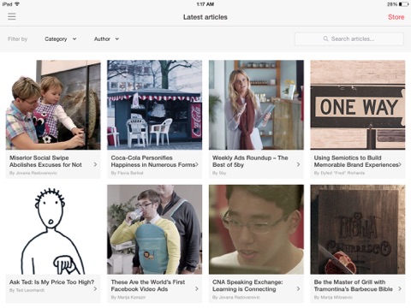Click the byline under Weekly Ads Roundup

[219, 173]
